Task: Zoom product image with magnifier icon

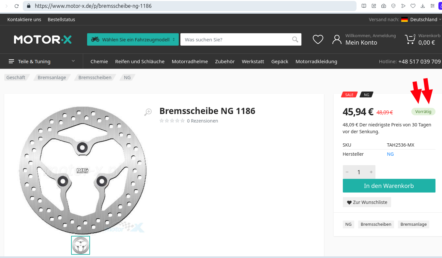Action: pos(148,112)
